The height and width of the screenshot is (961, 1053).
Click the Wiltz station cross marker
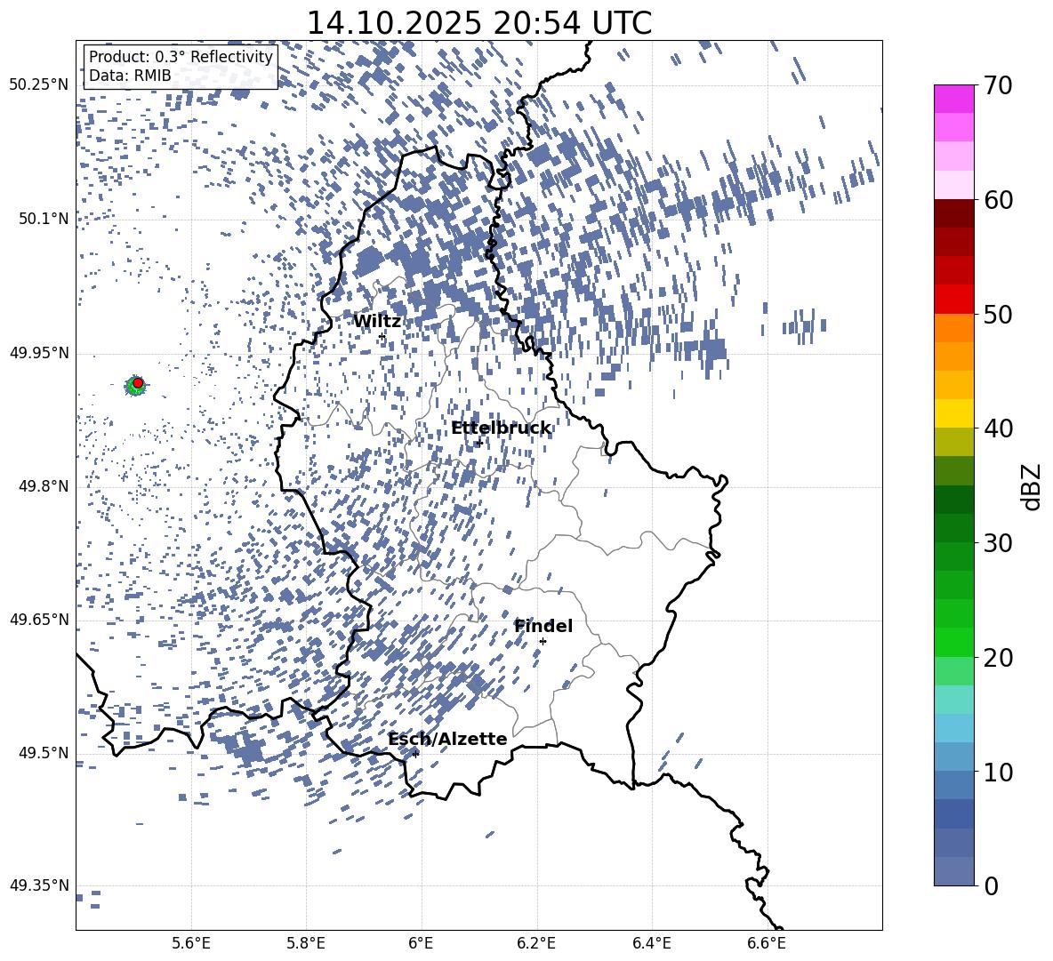[382, 336]
